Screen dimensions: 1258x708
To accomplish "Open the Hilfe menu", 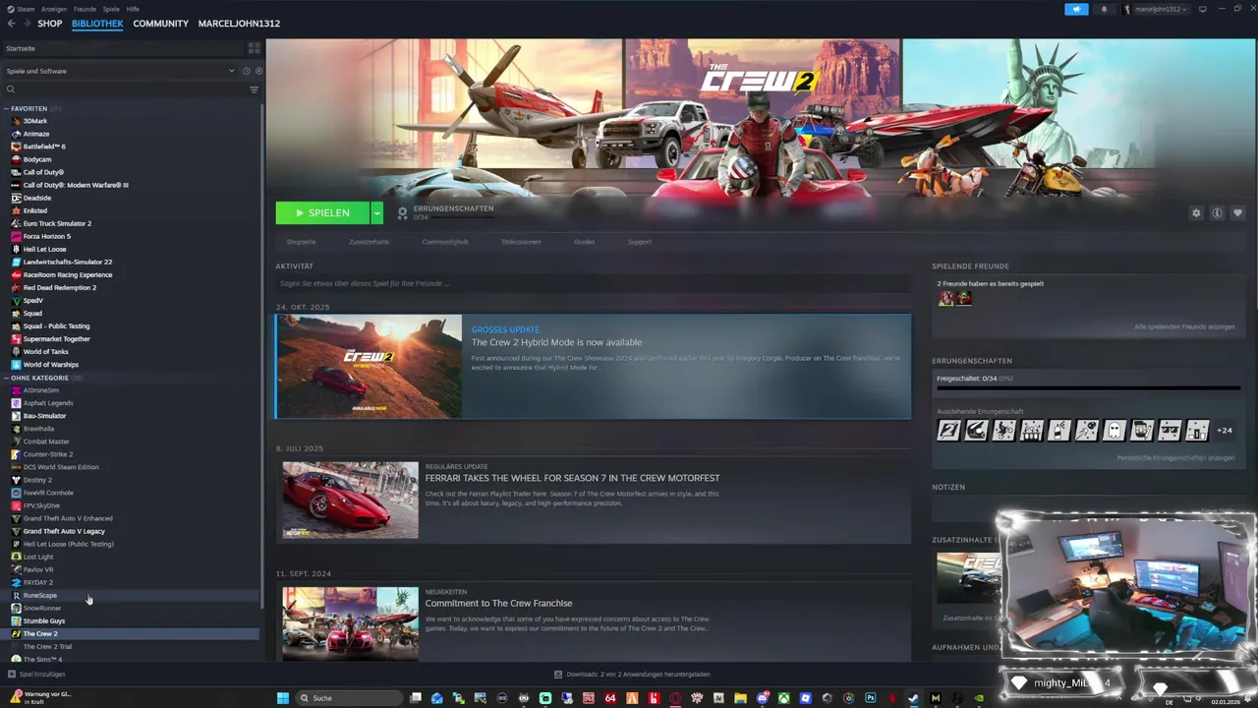I will [x=133, y=9].
